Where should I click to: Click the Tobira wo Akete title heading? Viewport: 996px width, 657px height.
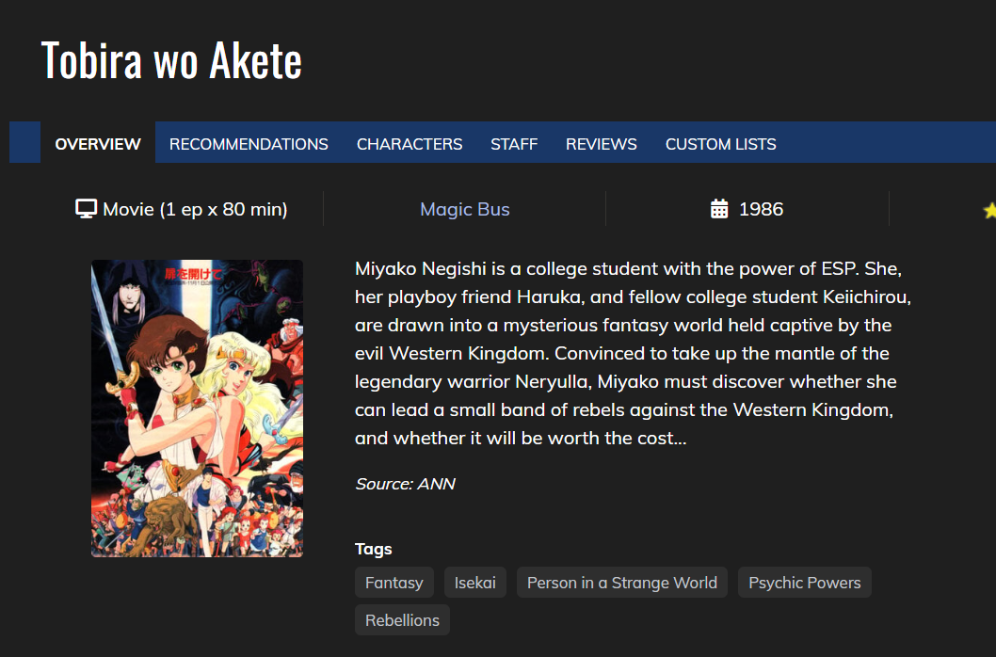171,60
